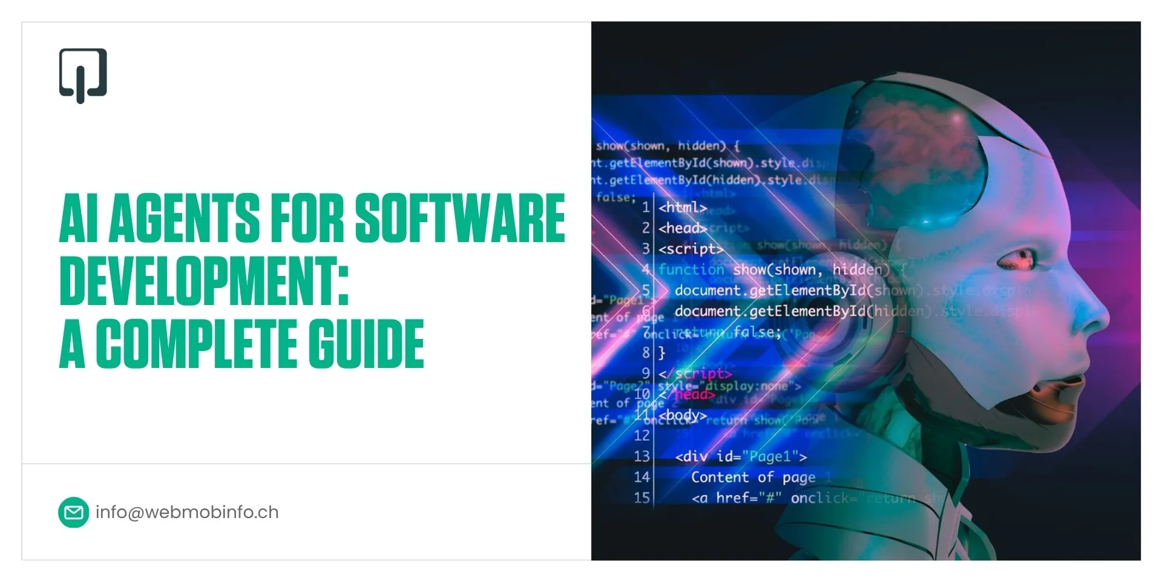Click the 'A COMPLETE GUIDE' headline line
This screenshot has height=581, width=1162.
click(x=241, y=344)
